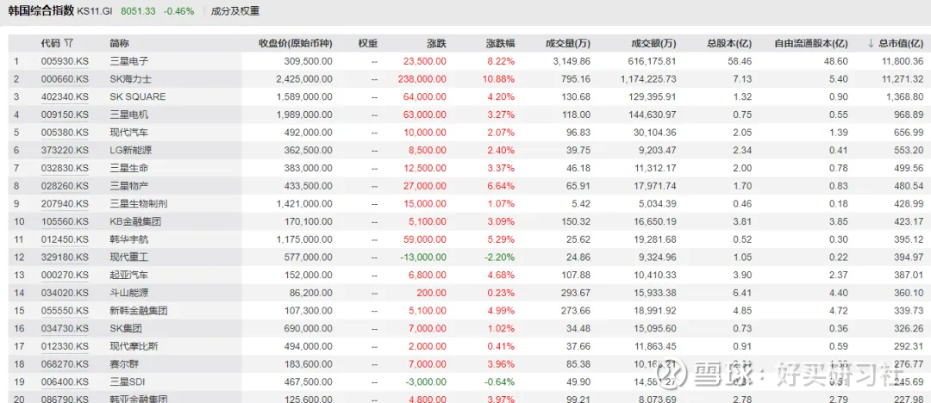Sort by the 自由流通股本(亿) column header
The image size is (931, 403).
click(811, 43)
